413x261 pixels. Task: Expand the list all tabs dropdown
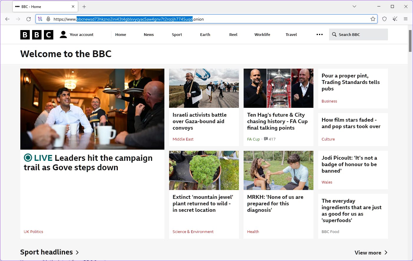coord(354,6)
